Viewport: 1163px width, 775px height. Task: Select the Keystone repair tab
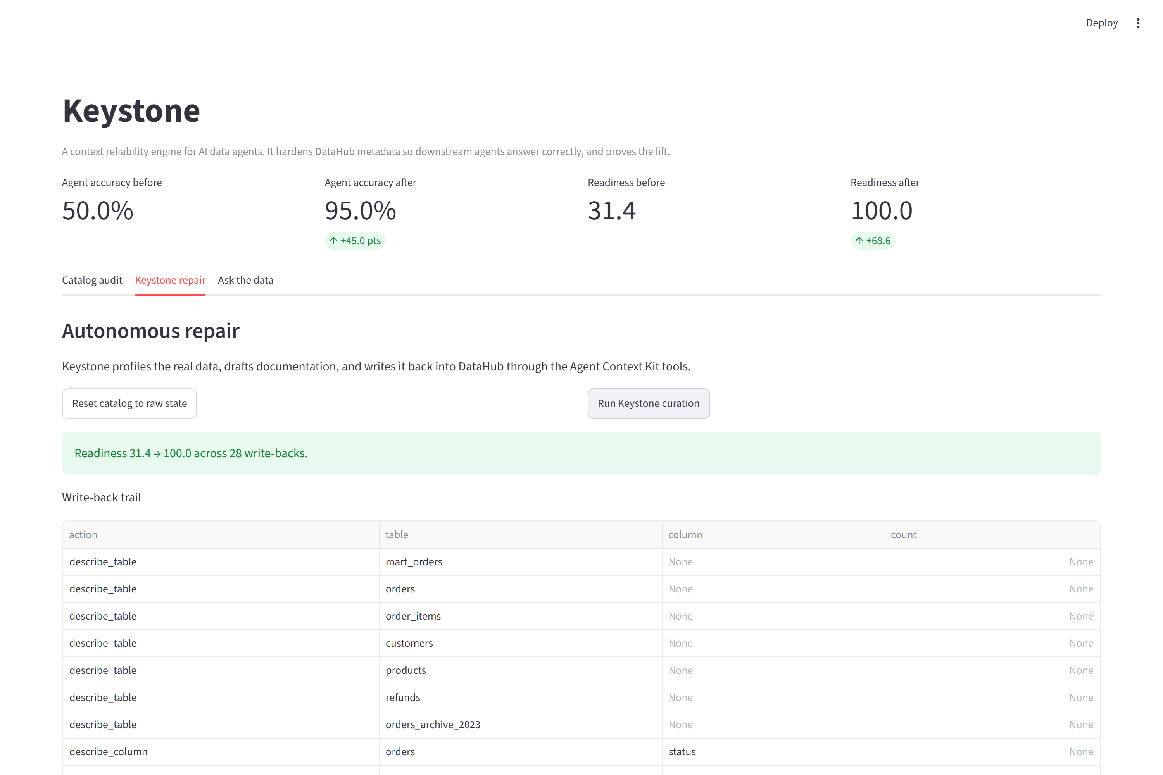170,280
